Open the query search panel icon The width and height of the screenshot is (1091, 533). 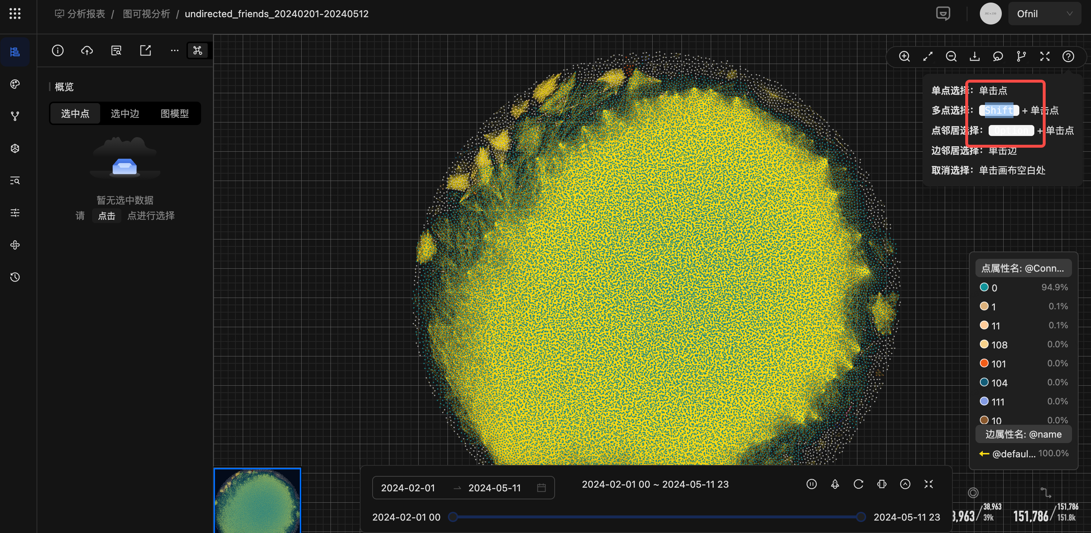click(x=116, y=51)
